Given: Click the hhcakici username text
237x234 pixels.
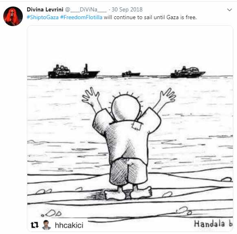Looking at the screenshot, I should [x=69, y=225].
